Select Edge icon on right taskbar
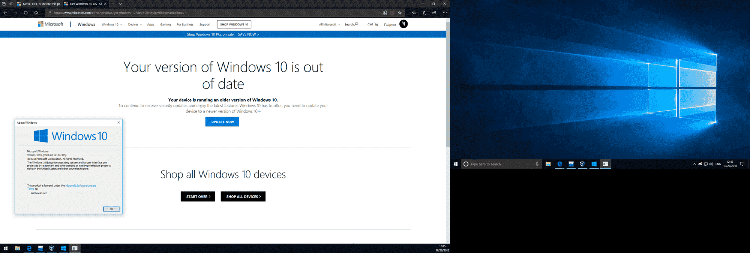 559,164
